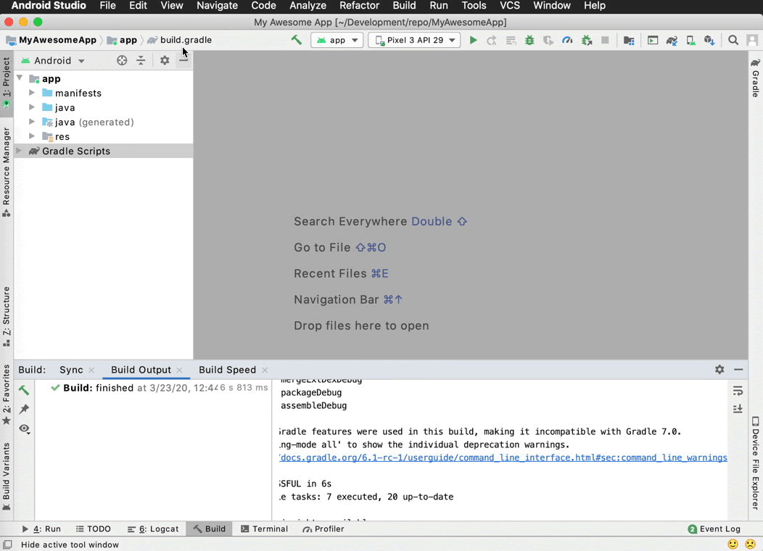
Task: Open the Refactor menu
Action: point(359,6)
